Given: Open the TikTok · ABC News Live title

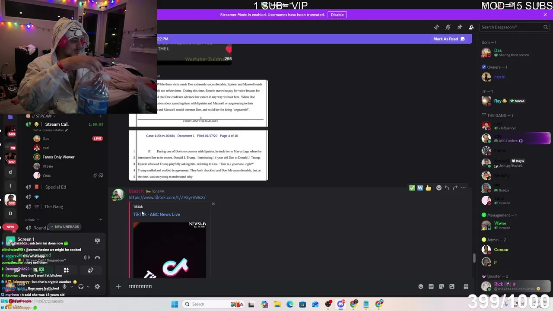Looking at the screenshot, I should tap(156, 214).
